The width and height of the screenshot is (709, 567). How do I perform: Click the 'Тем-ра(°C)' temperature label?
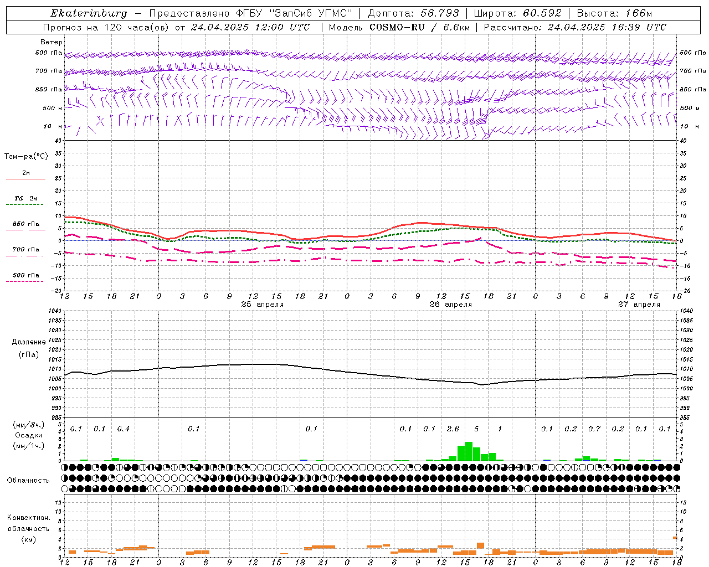point(26,157)
